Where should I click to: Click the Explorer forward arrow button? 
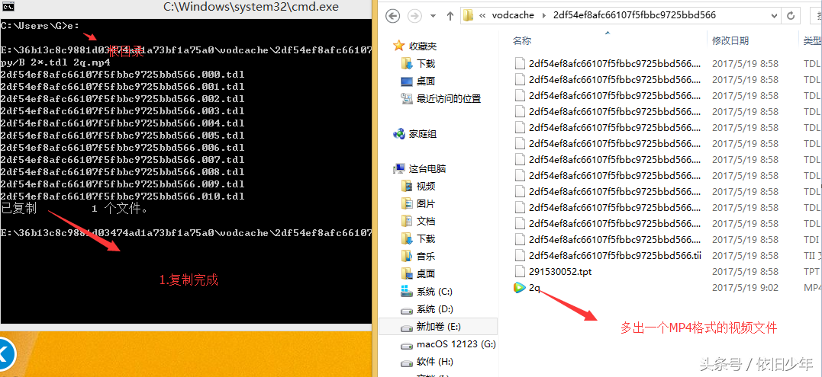pyautogui.click(x=414, y=16)
